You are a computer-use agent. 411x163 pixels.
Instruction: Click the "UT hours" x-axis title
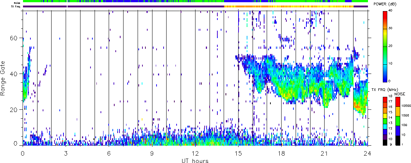click(x=195, y=160)
